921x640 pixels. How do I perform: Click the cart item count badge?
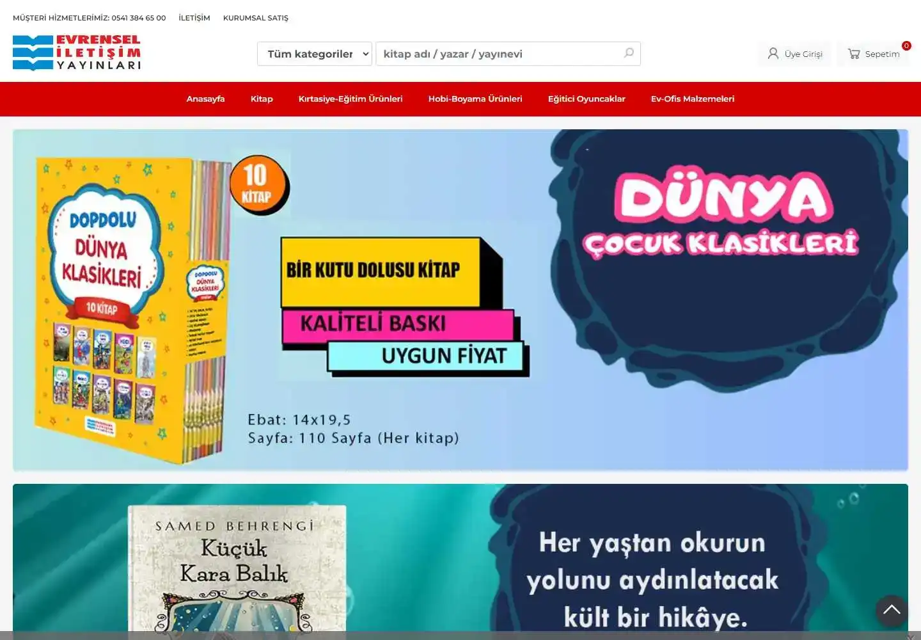click(x=906, y=45)
